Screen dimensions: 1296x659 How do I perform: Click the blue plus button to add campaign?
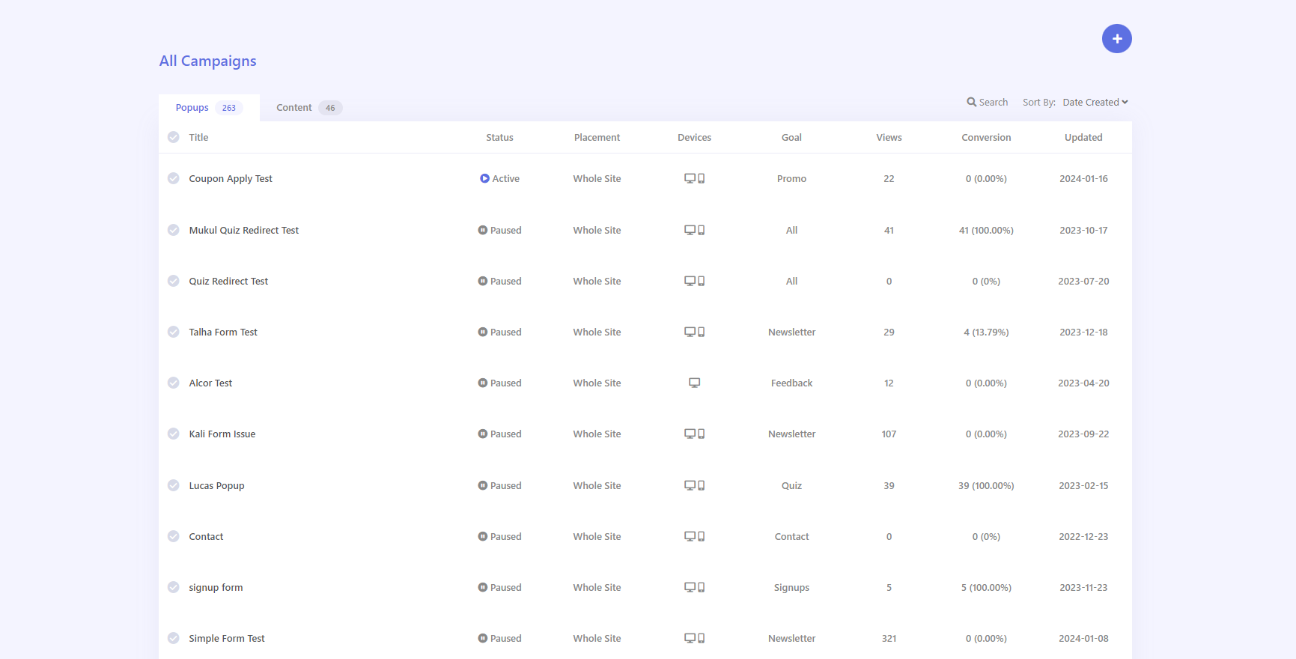1116,38
